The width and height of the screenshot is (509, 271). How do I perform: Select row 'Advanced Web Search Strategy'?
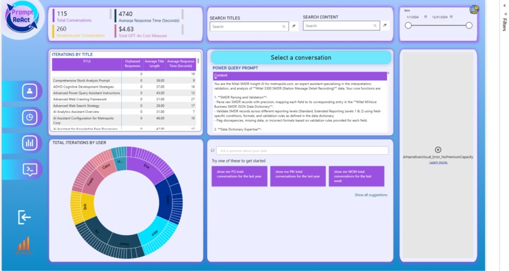124,105
